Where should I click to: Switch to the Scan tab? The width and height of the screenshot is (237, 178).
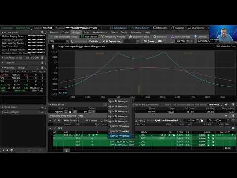click(86, 32)
